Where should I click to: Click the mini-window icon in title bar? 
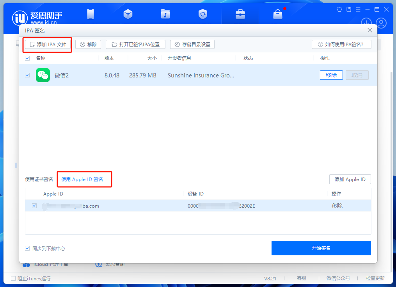tap(349, 9)
